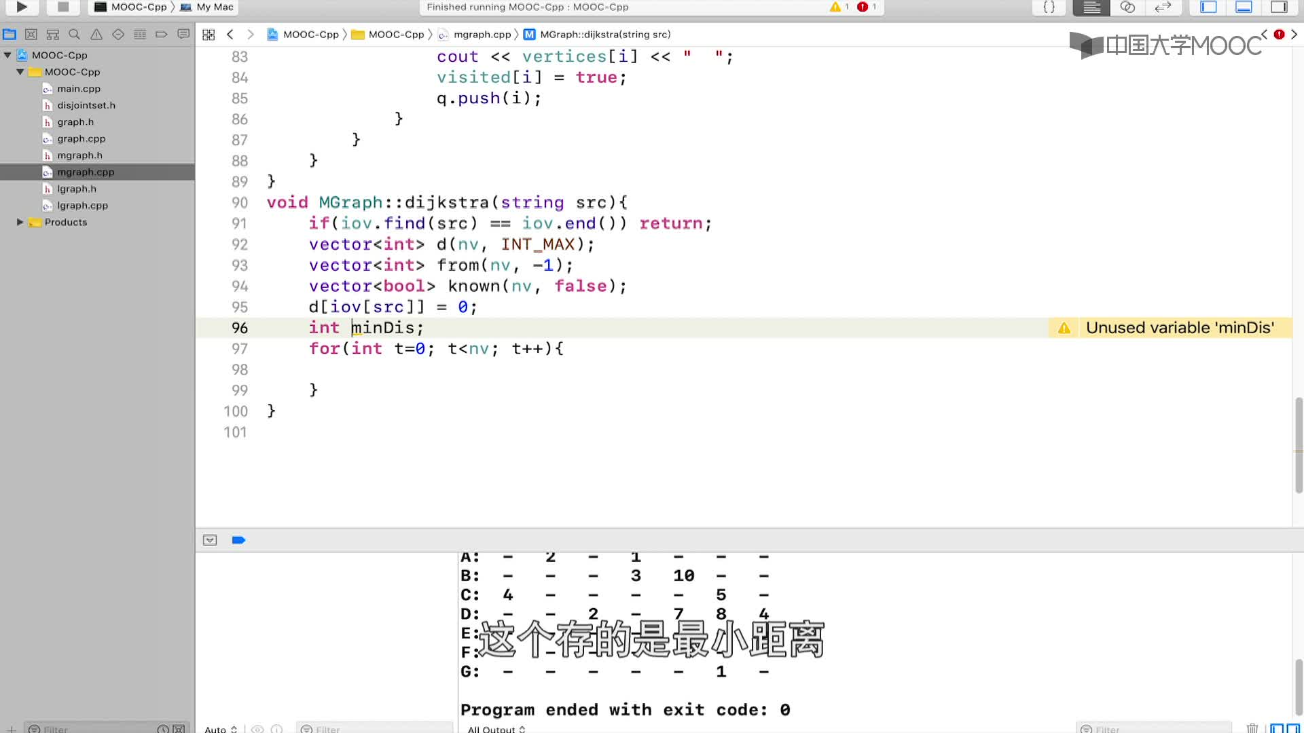Image resolution: width=1304 pixels, height=733 pixels.
Task: Switch to the Assistant editor
Action: (x=1127, y=7)
